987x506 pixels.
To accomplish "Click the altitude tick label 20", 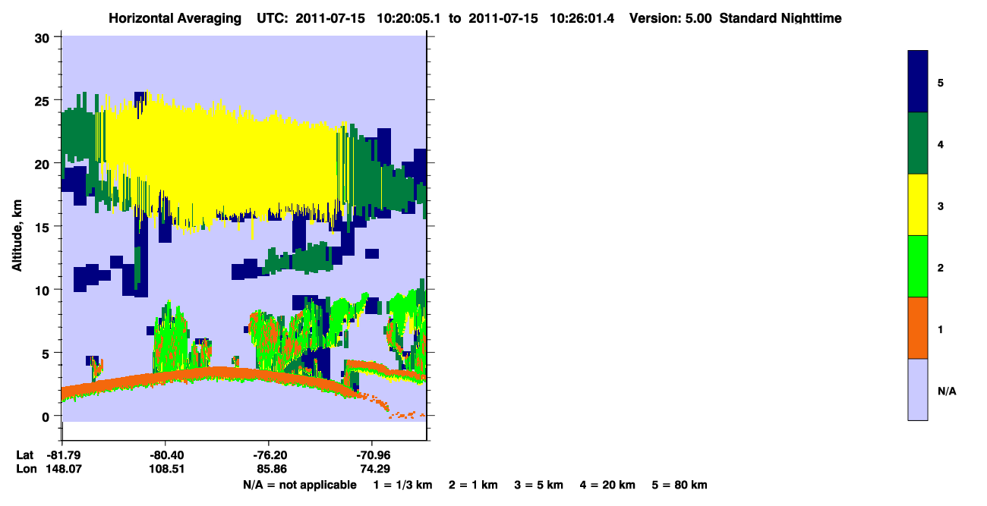I will click(x=44, y=163).
